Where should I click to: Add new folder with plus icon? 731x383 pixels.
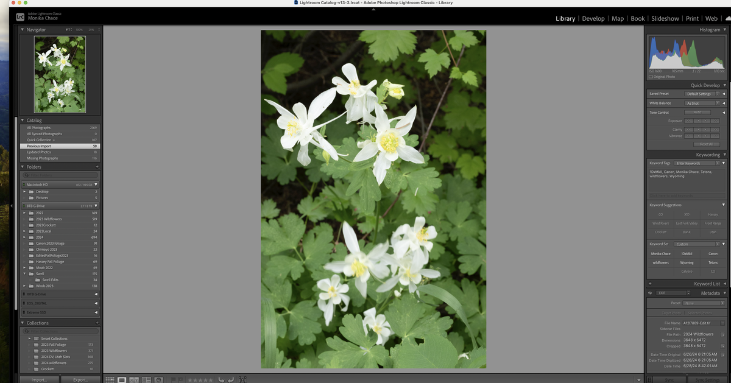[97, 167]
